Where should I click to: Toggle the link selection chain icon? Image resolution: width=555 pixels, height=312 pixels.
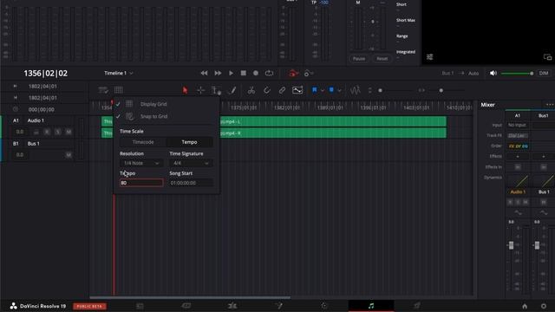click(282, 90)
